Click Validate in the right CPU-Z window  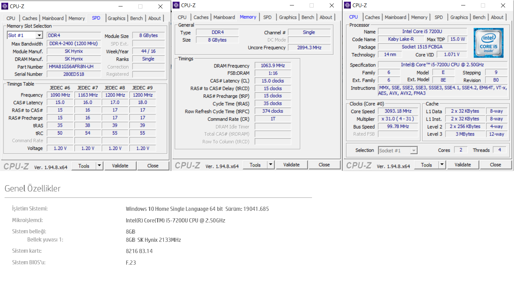click(463, 165)
